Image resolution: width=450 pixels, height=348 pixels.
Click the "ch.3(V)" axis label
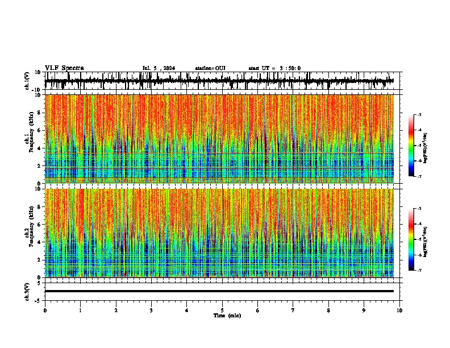coord(27,292)
